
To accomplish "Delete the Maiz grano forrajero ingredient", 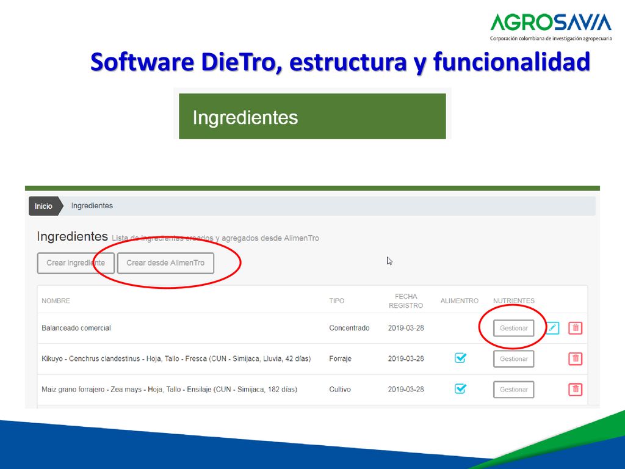I will pyautogui.click(x=575, y=389).
